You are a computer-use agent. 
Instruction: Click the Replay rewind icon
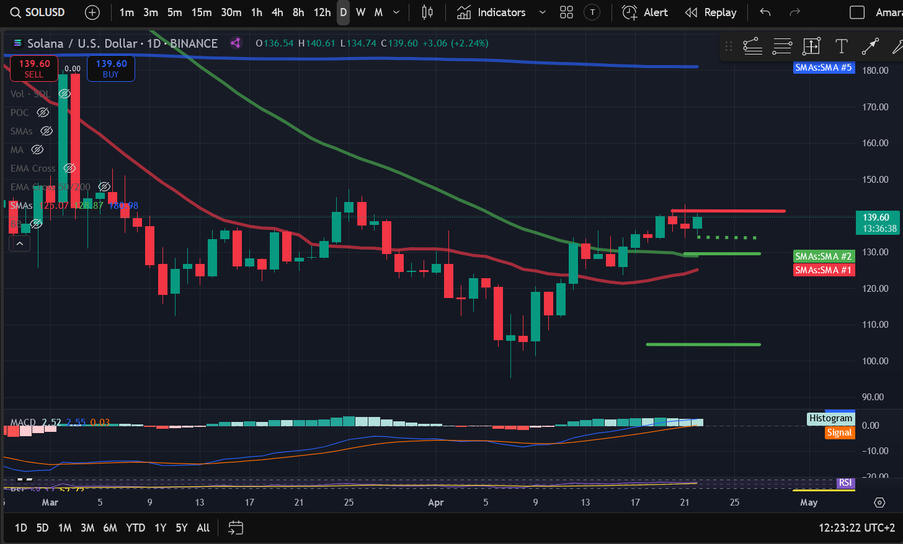[691, 12]
